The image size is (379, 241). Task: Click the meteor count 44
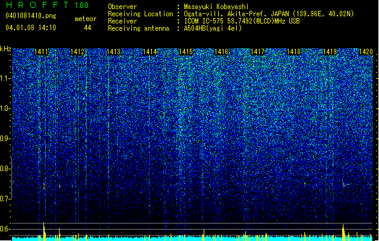[87, 28]
